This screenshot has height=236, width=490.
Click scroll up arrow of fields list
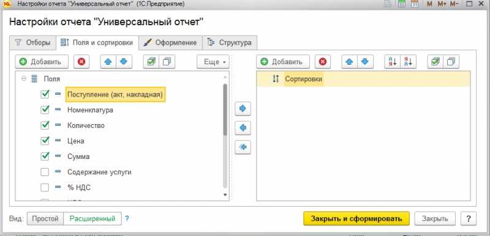[x=225, y=76]
